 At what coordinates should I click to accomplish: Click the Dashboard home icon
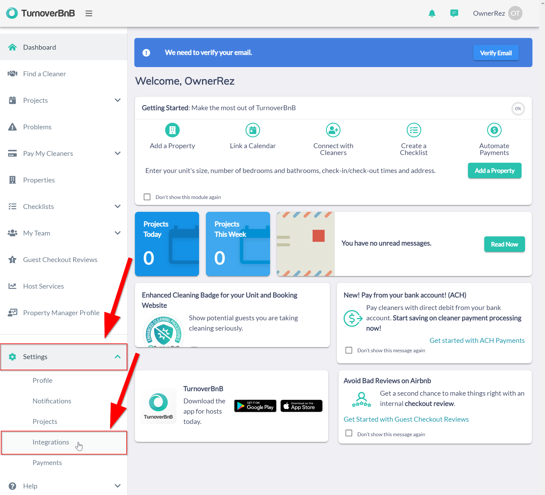coord(12,47)
